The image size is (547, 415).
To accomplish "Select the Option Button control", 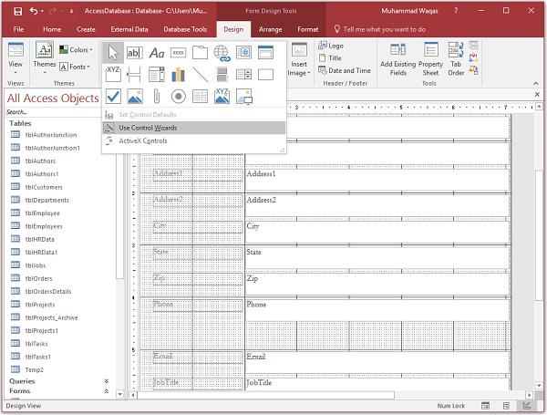I will click(x=178, y=96).
